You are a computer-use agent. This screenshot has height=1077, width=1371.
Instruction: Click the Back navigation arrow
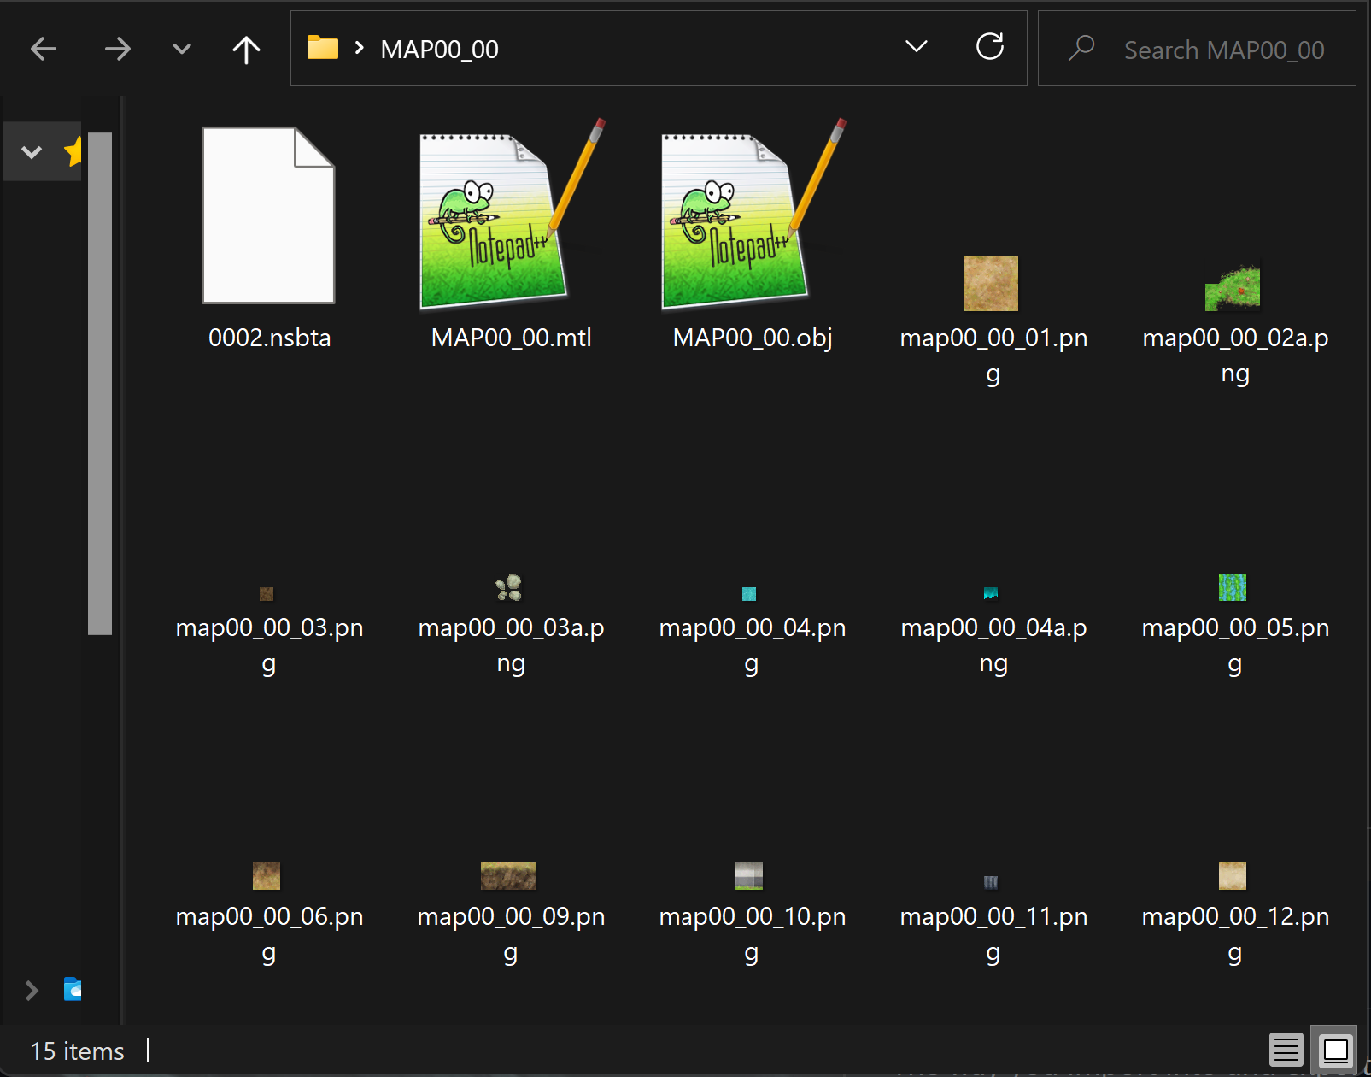[44, 50]
